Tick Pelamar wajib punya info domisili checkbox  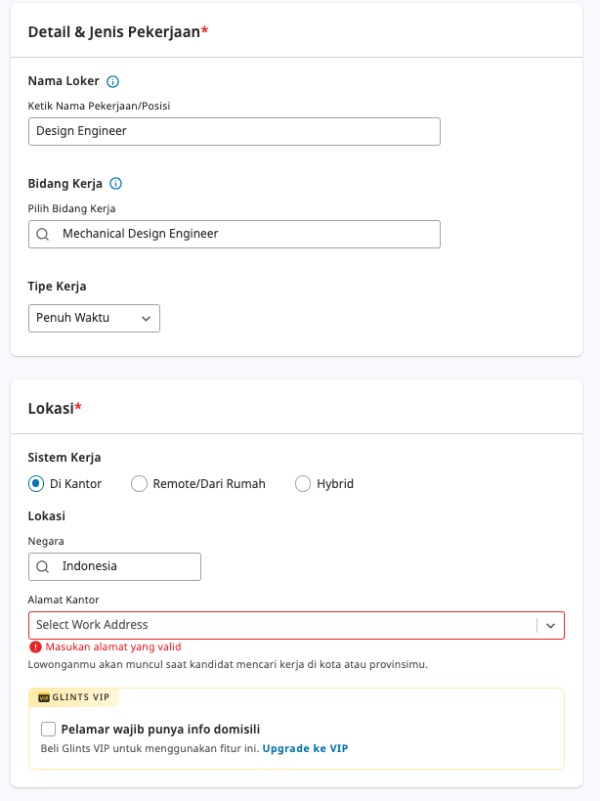click(49, 729)
